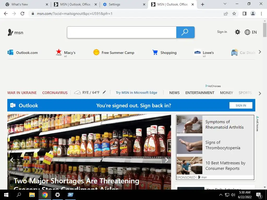Open Windows Start menu

pos(6,195)
